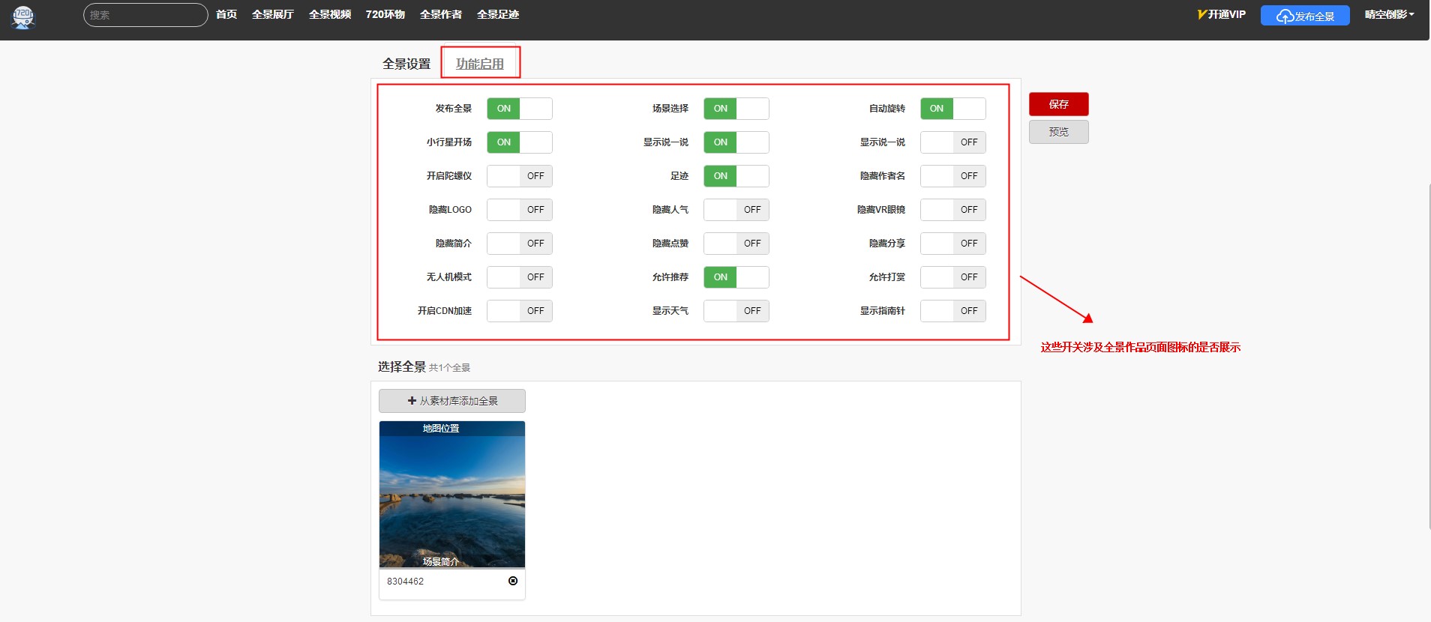Screen dimensions: 1431x622
Task: Click the red 保存 button
Action: pos(1058,104)
